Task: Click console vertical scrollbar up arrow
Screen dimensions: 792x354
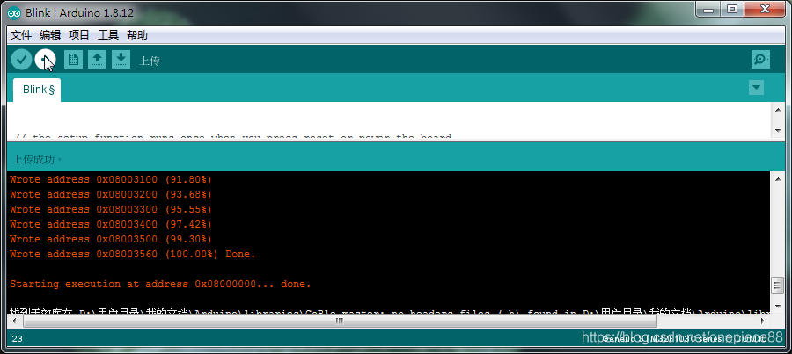Action: pos(778,178)
